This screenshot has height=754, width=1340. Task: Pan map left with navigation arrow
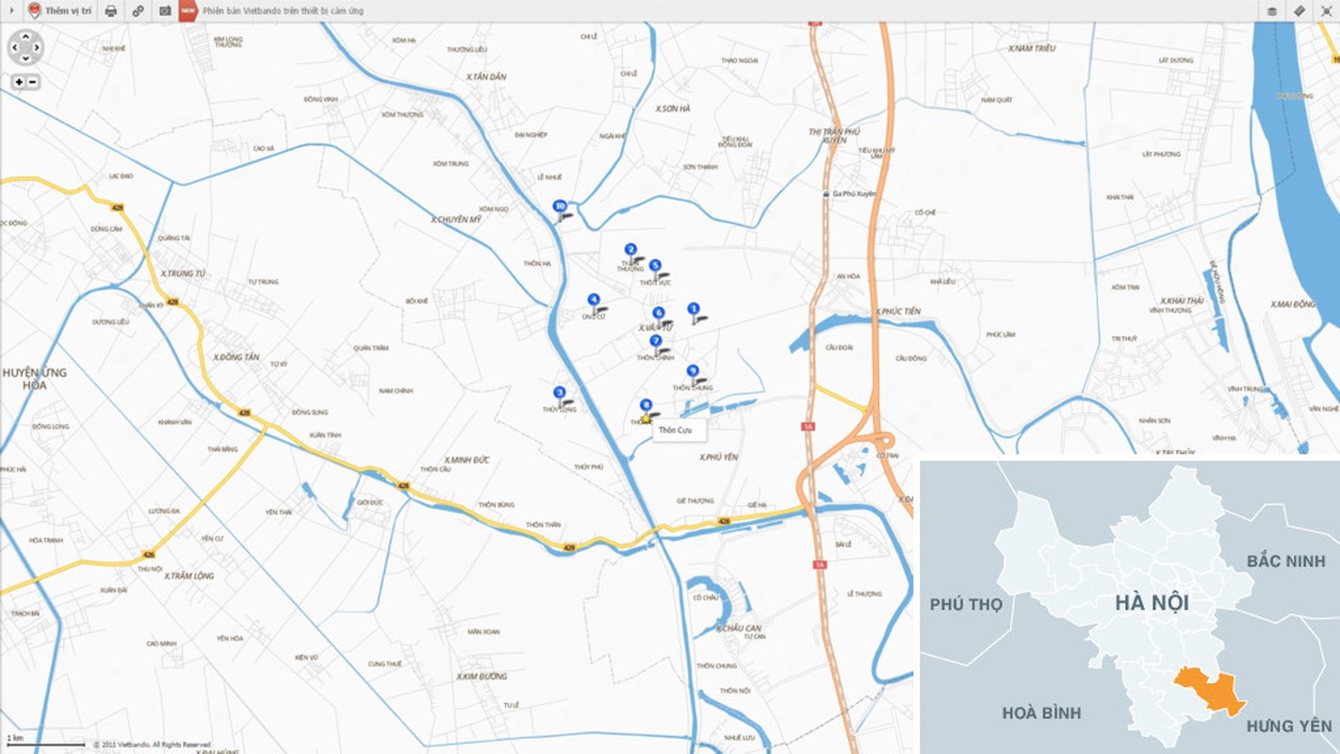click(15, 47)
